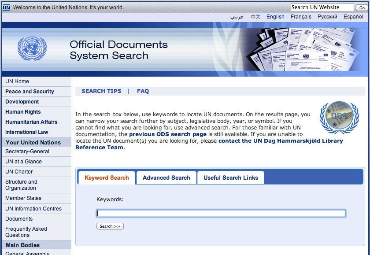Switch language to Français
The height and width of the screenshot is (255, 370).
tap(301, 17)
